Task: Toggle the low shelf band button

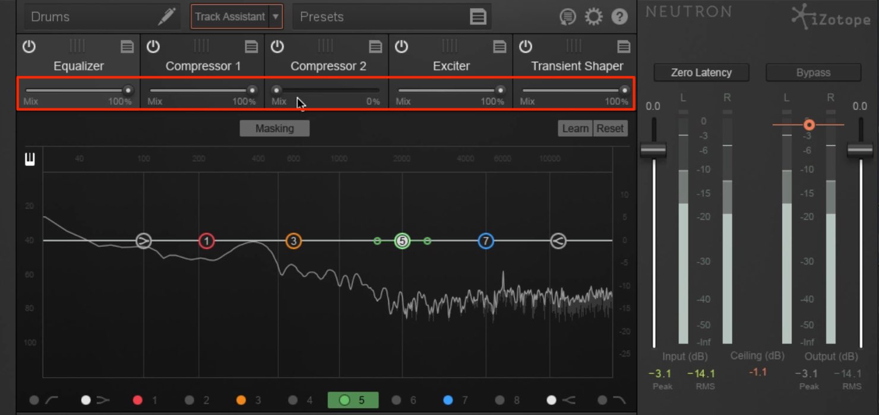Action: point(96,400)
